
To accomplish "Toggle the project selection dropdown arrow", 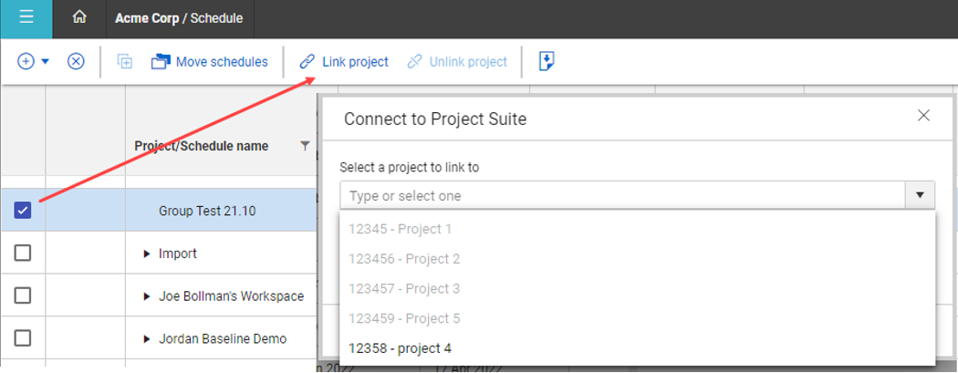I will (x=920, y=195).
